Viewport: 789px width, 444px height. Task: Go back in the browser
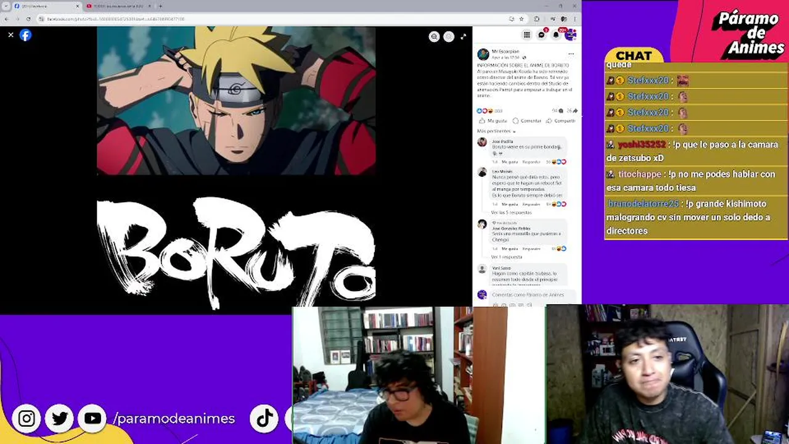click(6, 19)
